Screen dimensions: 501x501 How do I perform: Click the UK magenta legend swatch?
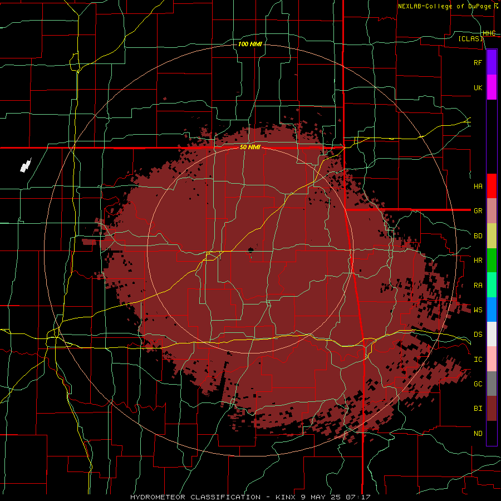(x=492, y=87)
